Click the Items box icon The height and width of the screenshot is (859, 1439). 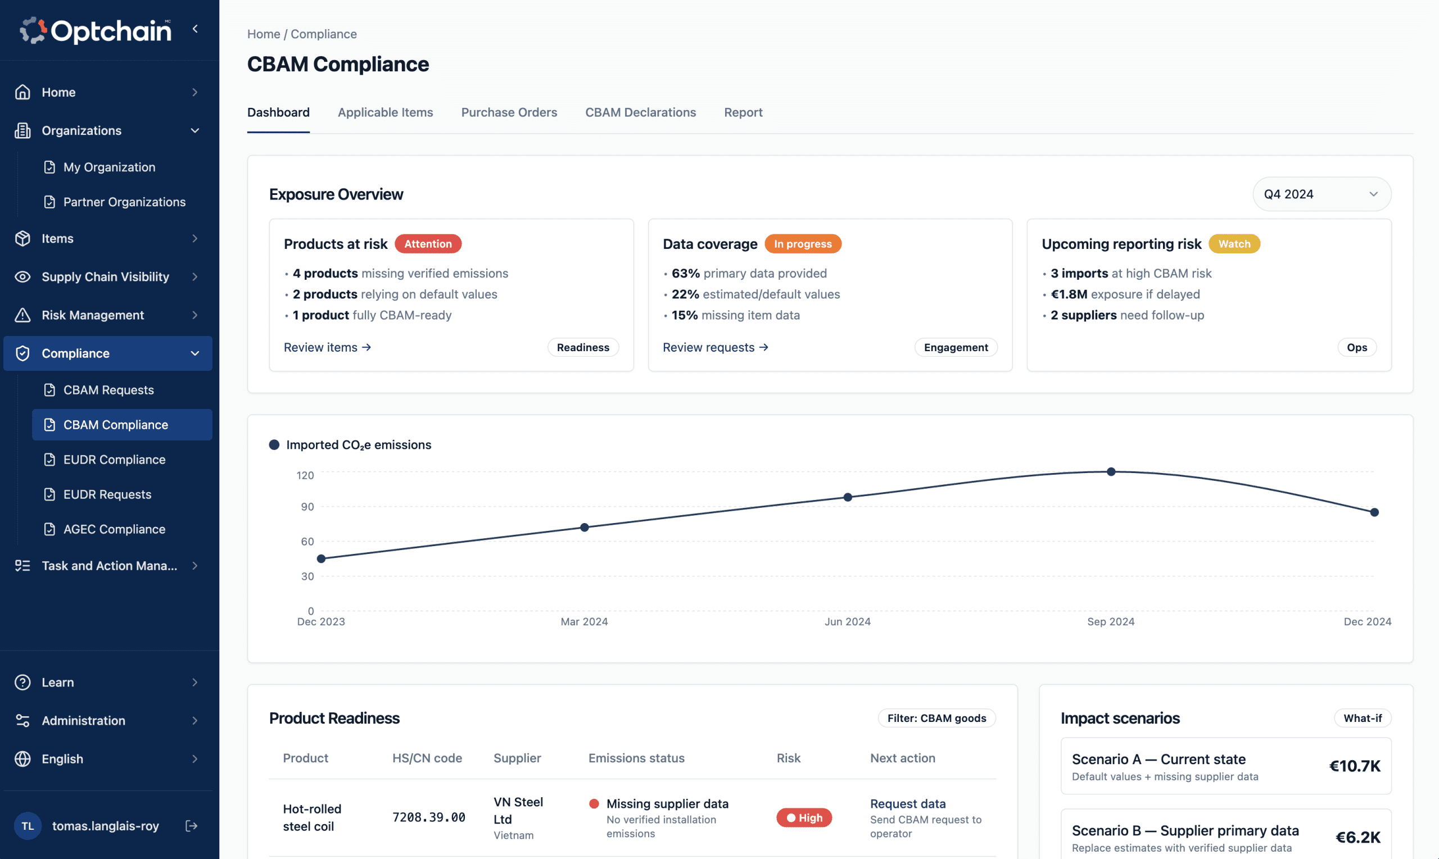click(22, 238)
